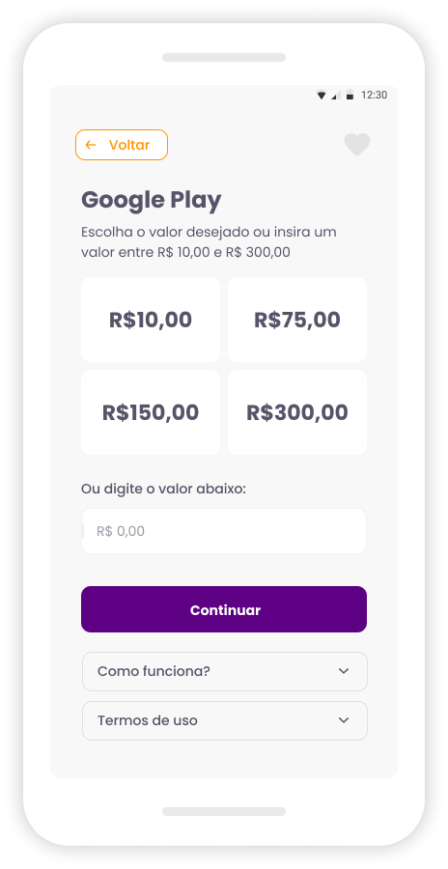Tap the 12:30 clock in status bar
Viewport: 448px width, 869px height.
[375, 96]
